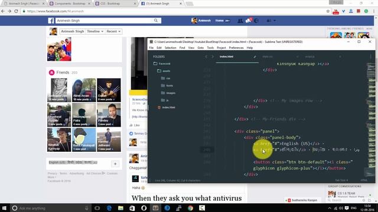Image resolution: width=378 pixels, height=212 pixels.
Task: Open Facebook messages icon with badge
Action: 248,21
